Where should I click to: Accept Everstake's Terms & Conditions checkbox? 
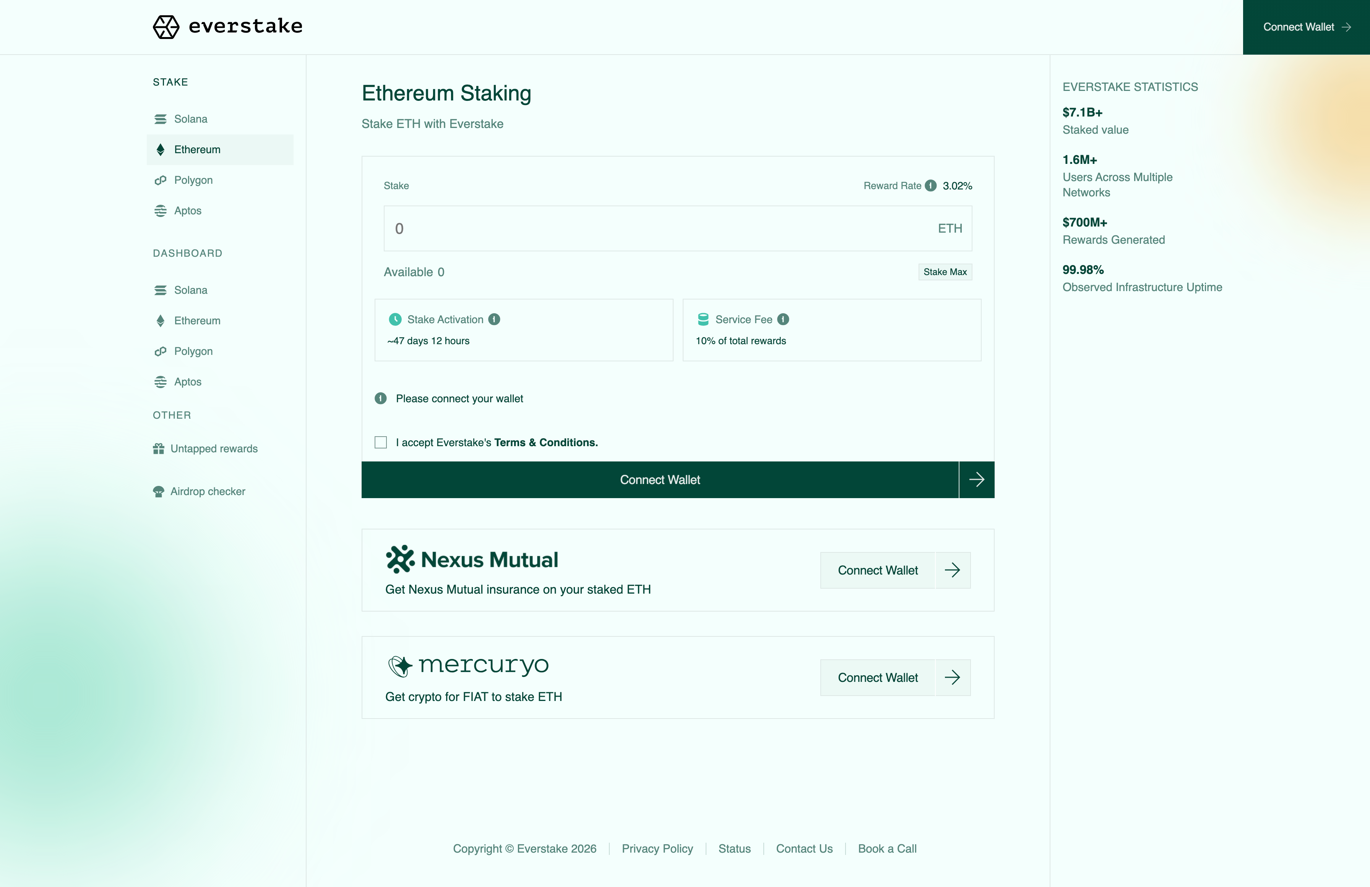(380, 442)
